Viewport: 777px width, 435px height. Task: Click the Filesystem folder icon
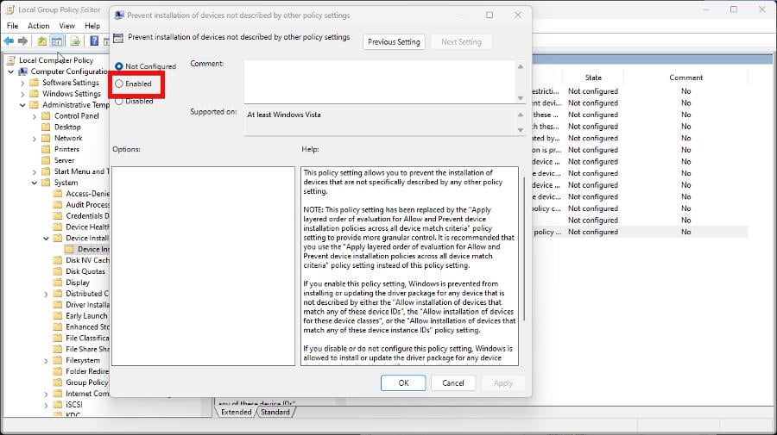58,360
